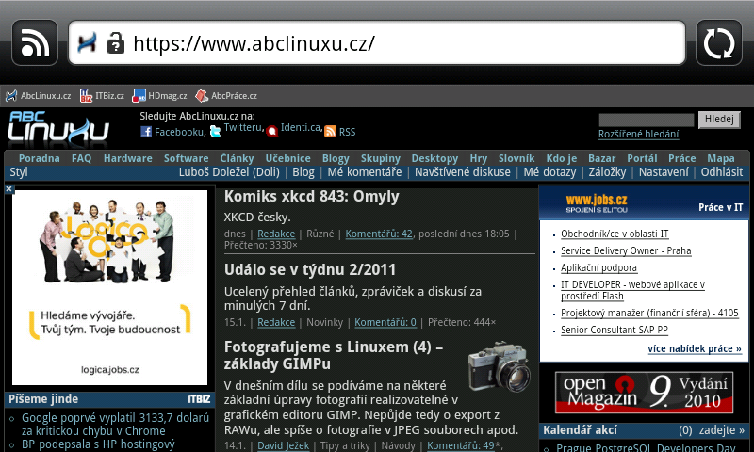Click the Styl link in the user bar
The height and width of the screenshot is (452, 754).
tap(19, 172)
